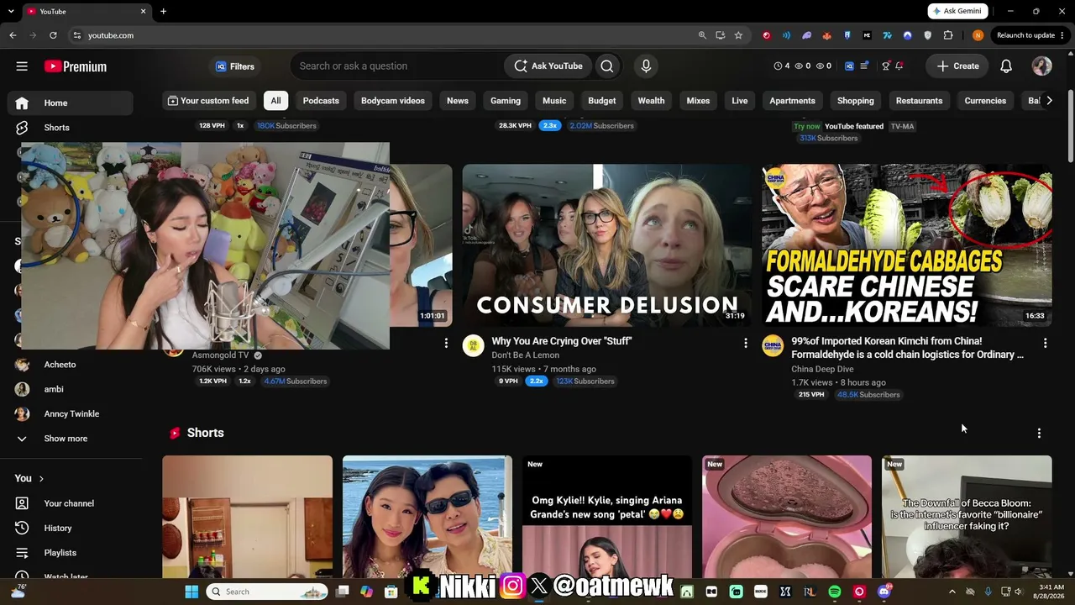1075x605 pixels.
Task: Open the Windows Start menu
Action: 191,592
